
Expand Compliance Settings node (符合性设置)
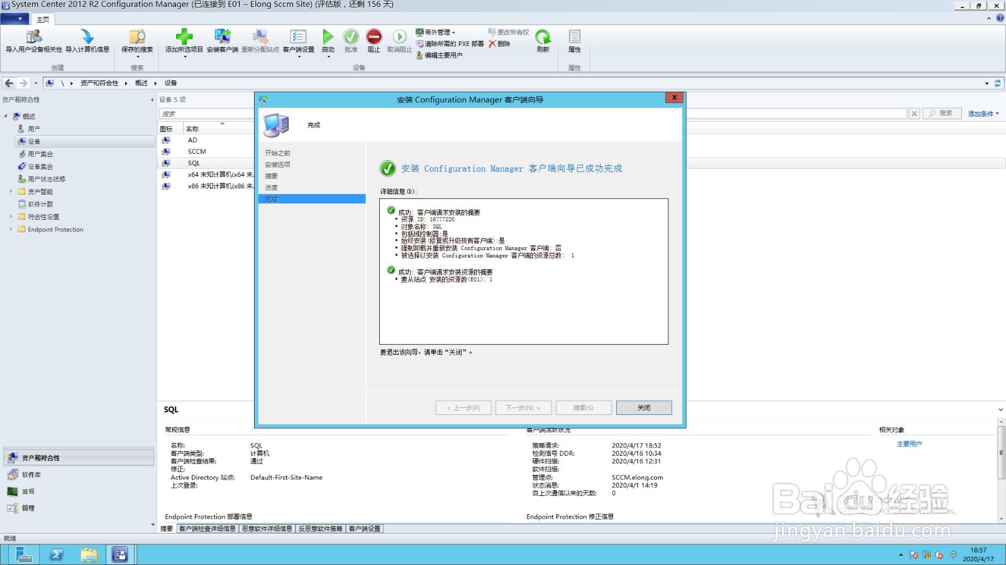coord(11,217)
